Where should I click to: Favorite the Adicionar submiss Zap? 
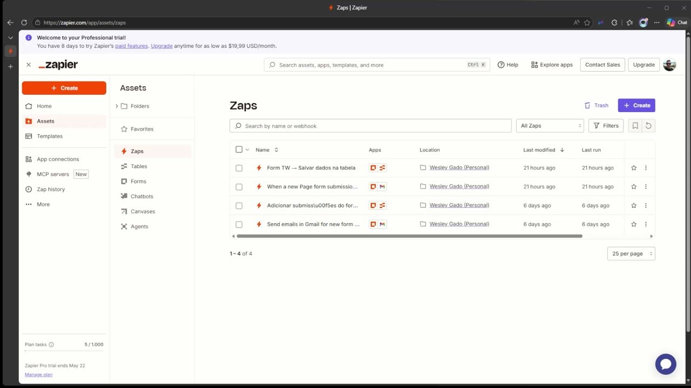(x=634, y=206)
